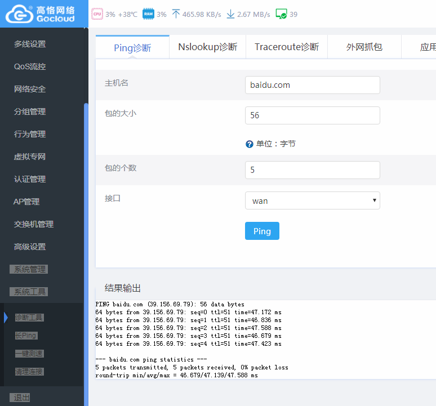Viewport: 436px width, 406px height.
Task: Click the CPU usage status icon
Action: [97, 14]
